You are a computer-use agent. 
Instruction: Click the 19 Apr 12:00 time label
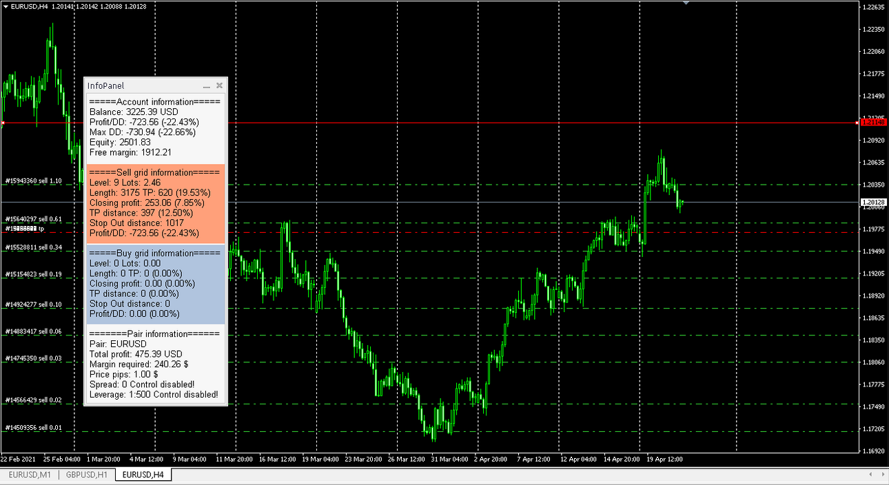click(x=664, y=459)
